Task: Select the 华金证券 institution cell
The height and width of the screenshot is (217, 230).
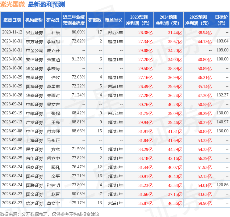Action: [x=35, y=69]
